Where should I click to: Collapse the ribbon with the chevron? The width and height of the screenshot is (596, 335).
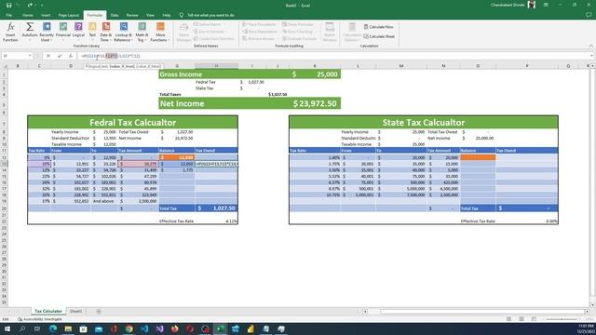pyautogui.click(x=591, y=46)
